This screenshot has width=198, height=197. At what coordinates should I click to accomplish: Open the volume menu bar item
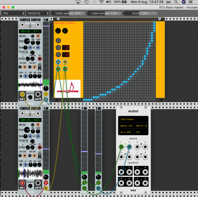click(109, 2)
